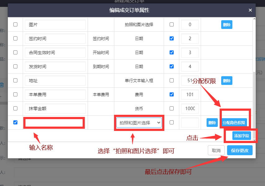Tick the row checkbox for 抹零金额

coord(16,108)
